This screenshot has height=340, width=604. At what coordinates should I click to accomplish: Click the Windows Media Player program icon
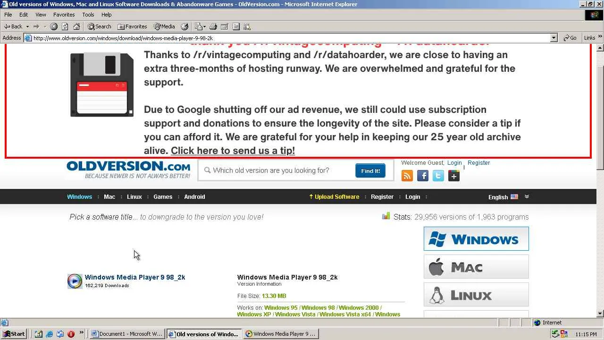click(75, 281)
